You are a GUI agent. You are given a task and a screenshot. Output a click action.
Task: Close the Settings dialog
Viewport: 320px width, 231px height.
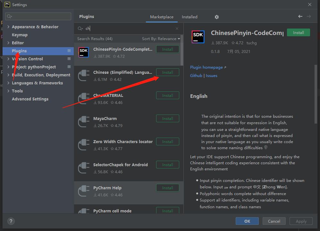pos(310,4)
